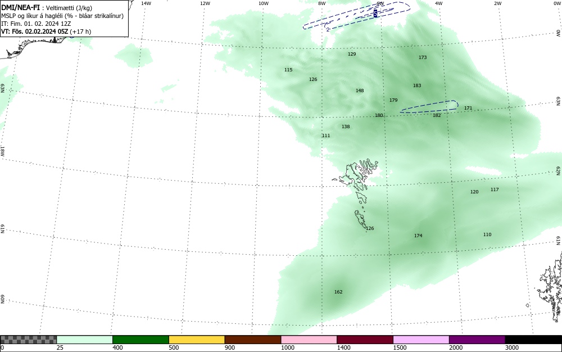
Task: Click the map value 111
Action: point(326,136)
